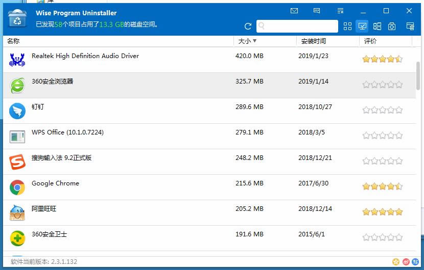Select the Google Chrome program name
This screenshot has width=424, height=270.
pyautogui.click(x=56, y=183)
